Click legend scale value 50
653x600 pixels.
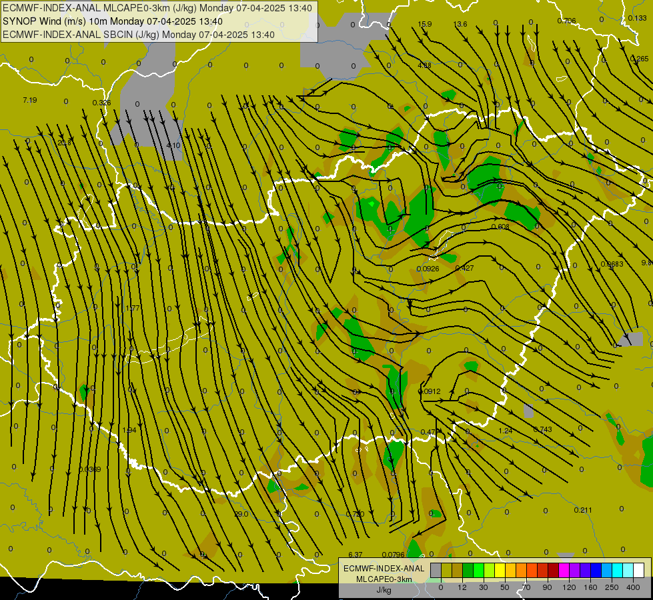pos(505,587)
